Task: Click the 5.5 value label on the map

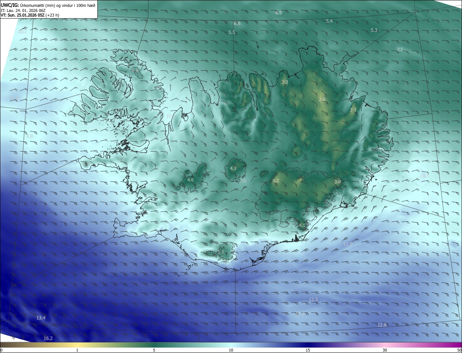Action: (232, 32)
